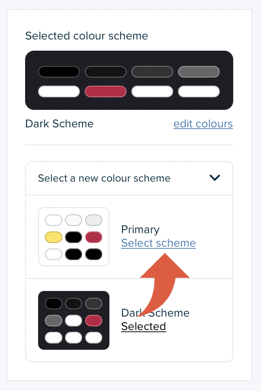The height and width of the screenshot is (391, 261).
Task: Select the Primary colour scheme link
Action: coord(158,243)
